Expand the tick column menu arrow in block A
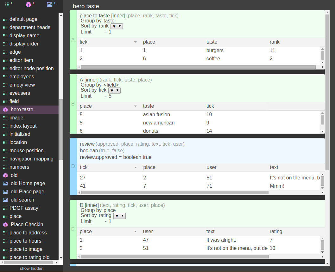The width and height of the screenshot is (335, 272). coord(136,42)
